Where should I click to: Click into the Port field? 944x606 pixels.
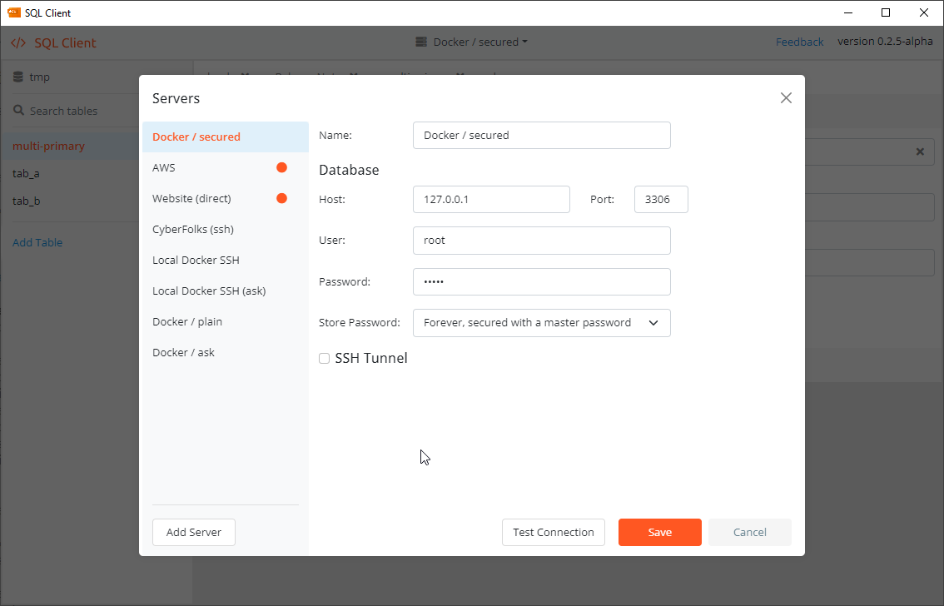661,200
